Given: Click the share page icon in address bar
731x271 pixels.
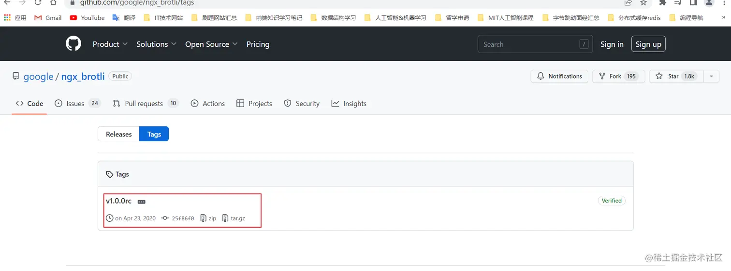Looking at the screenshot, I should click(628, 3).
